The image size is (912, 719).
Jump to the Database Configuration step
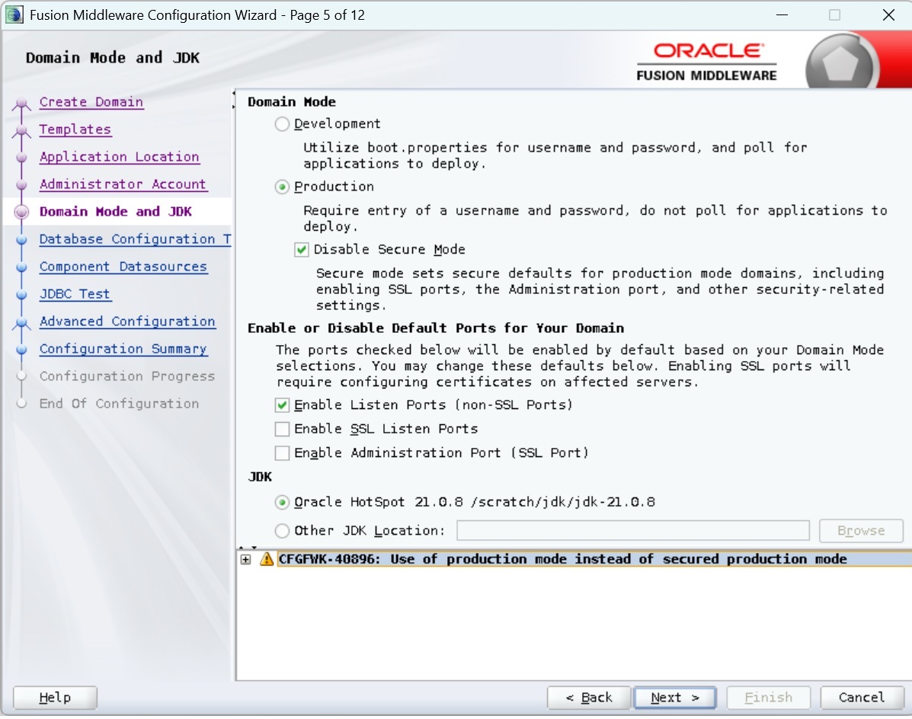point(135,239)
